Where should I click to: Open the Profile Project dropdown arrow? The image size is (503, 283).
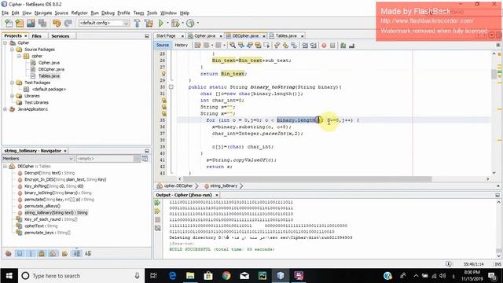197,23
